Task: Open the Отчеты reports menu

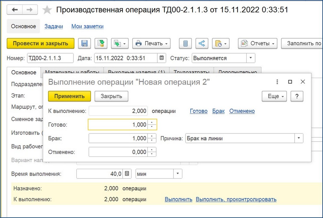Action: tap(258, 44)
